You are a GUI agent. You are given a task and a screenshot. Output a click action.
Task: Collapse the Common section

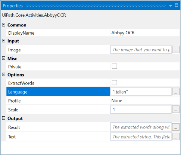tap(3, 25)
